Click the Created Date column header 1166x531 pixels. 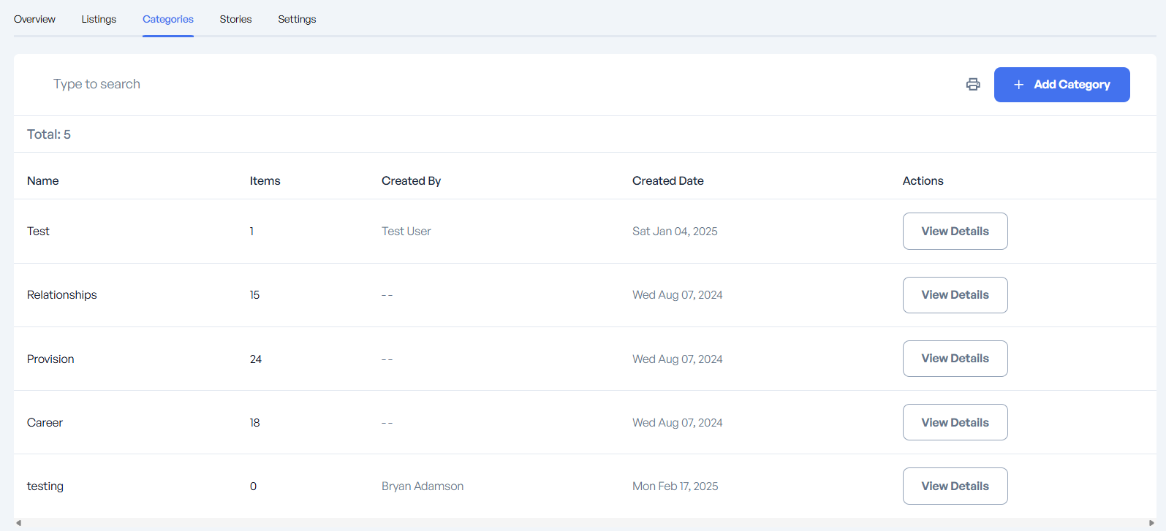click(x=667, y=180)
